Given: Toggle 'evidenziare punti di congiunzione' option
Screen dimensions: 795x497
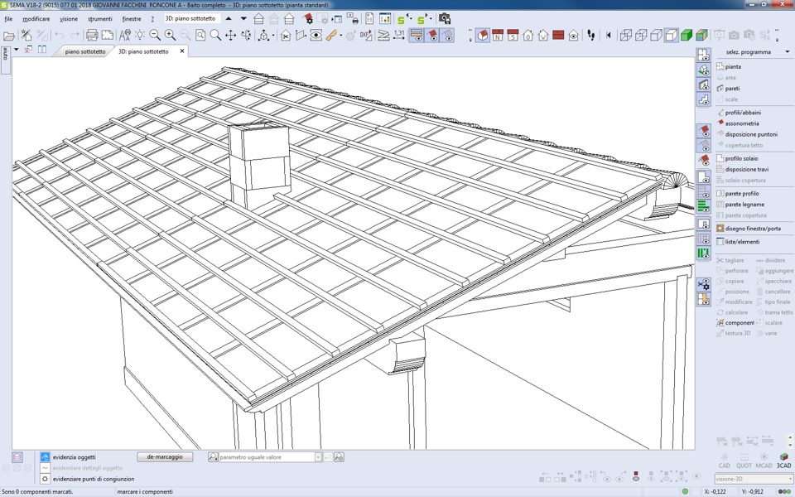Looking at the screenshot, I should (x=46, y=479).
